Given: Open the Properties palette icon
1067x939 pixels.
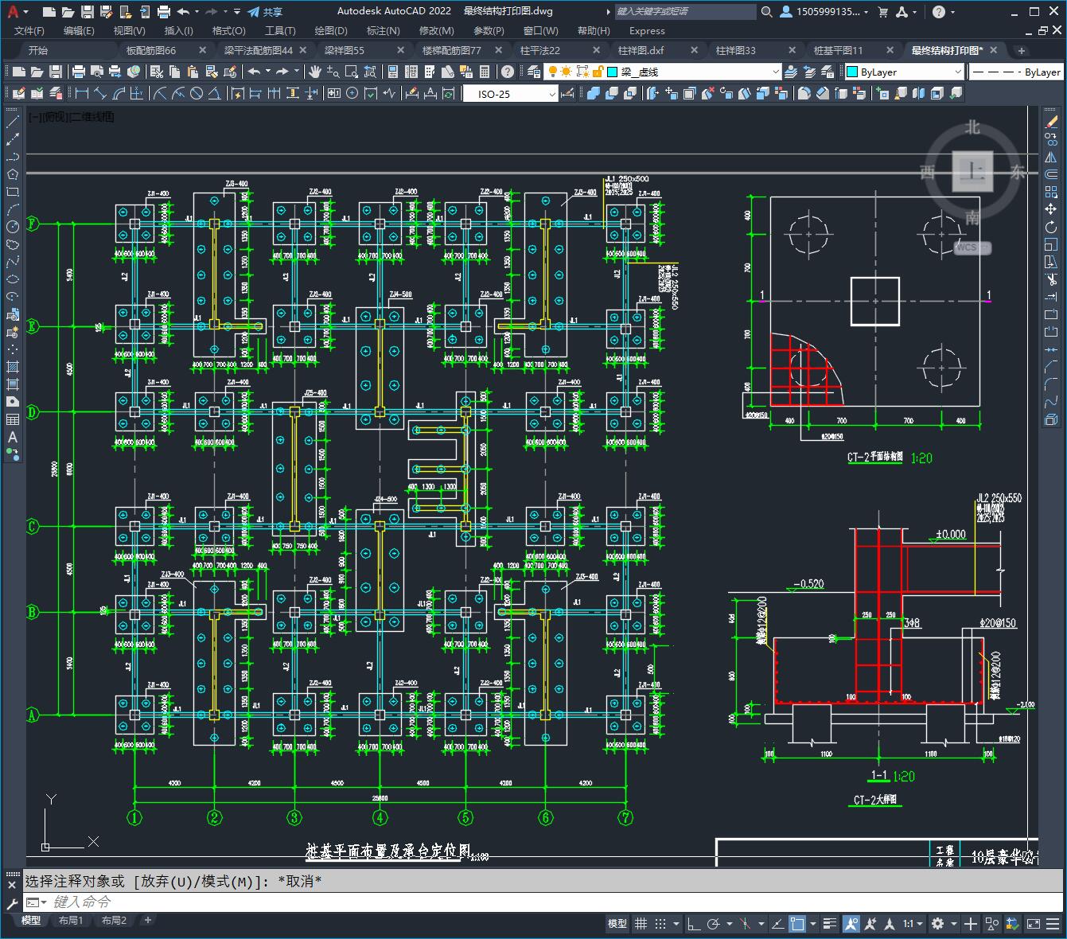Looking at the screenshot, I should coord(393,72).
